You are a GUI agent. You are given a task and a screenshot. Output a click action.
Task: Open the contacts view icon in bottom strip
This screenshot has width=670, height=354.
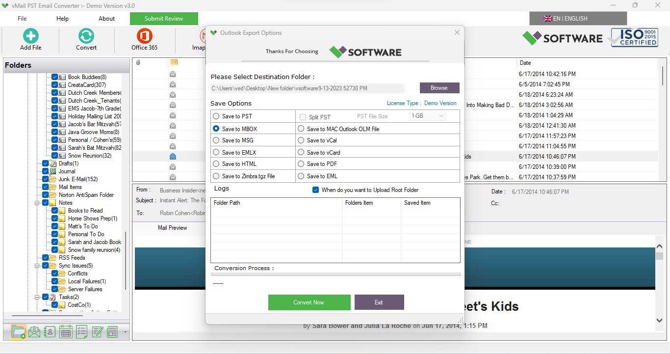[50, 332]
